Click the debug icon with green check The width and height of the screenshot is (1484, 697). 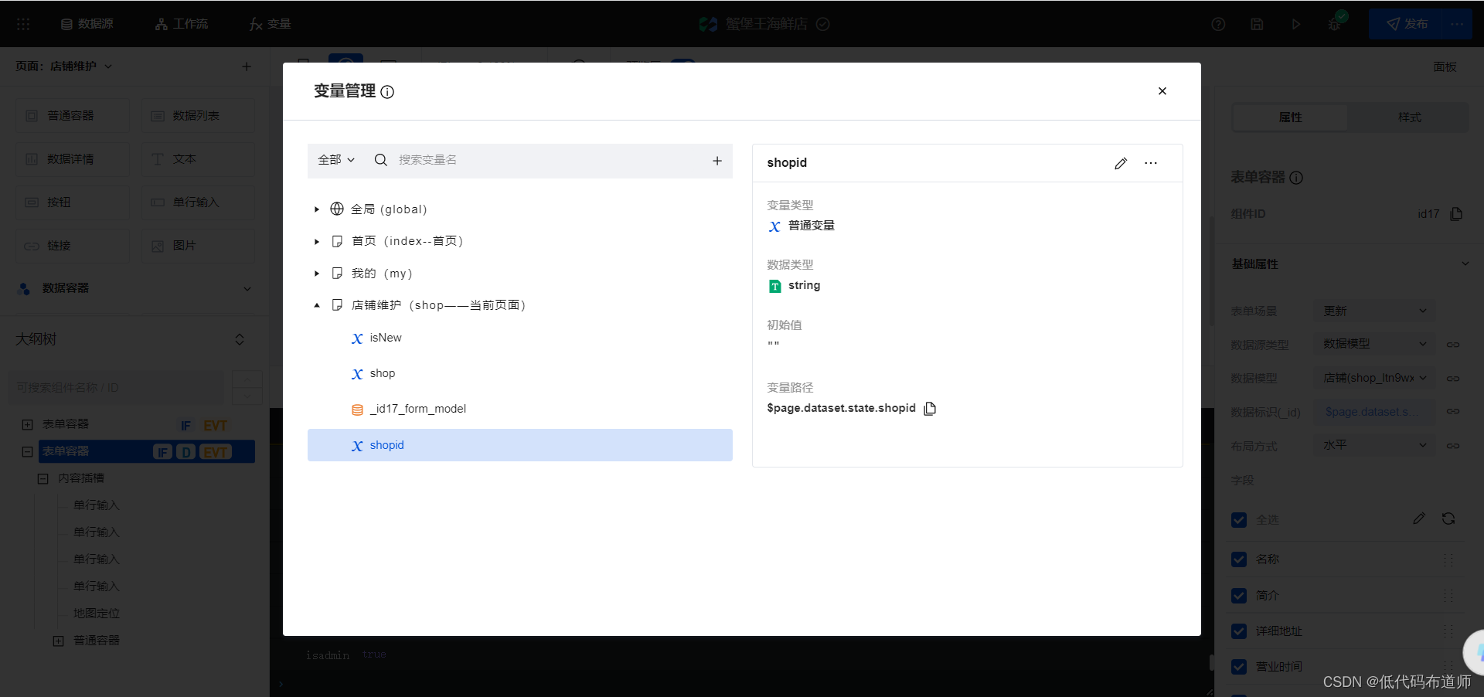[1336, 22]
